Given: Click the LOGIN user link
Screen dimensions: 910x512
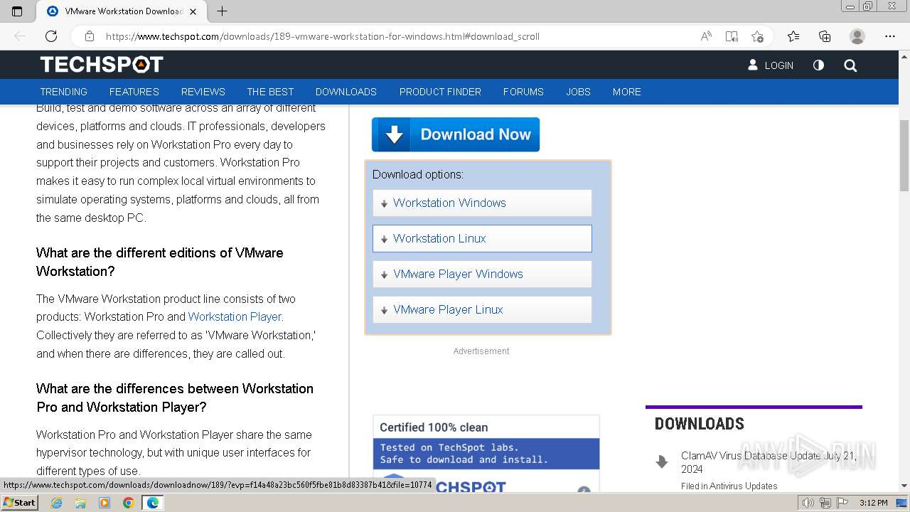Looking at the screenshot, I should 771,65.
